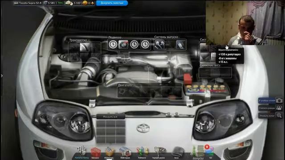The height and width of the screenshot is (160, 285).
Task: Open the Магазин red basket icon
Action: tap(96, 152)
